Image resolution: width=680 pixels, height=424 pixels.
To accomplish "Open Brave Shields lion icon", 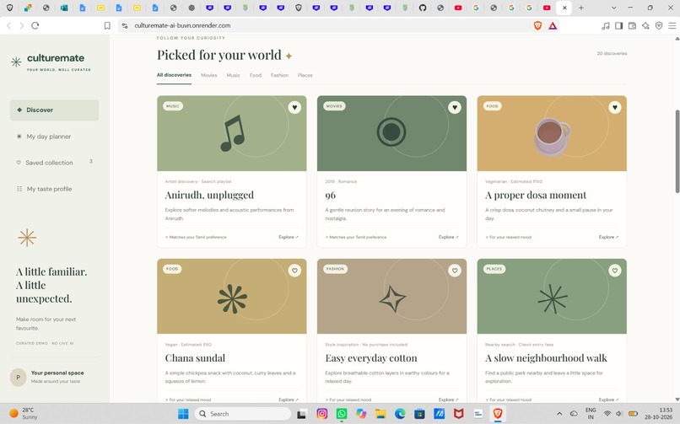I will (x=537, y=25).
